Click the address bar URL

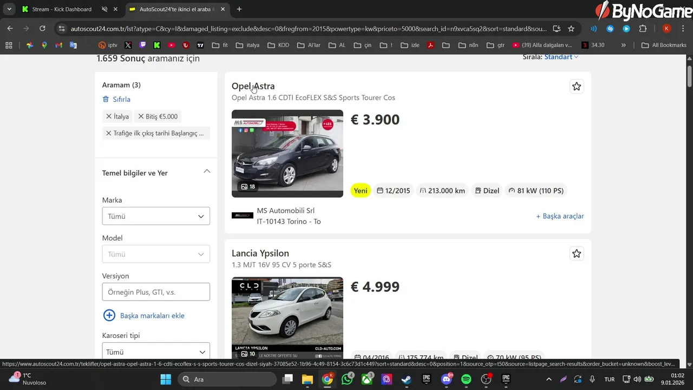point(309,29)
